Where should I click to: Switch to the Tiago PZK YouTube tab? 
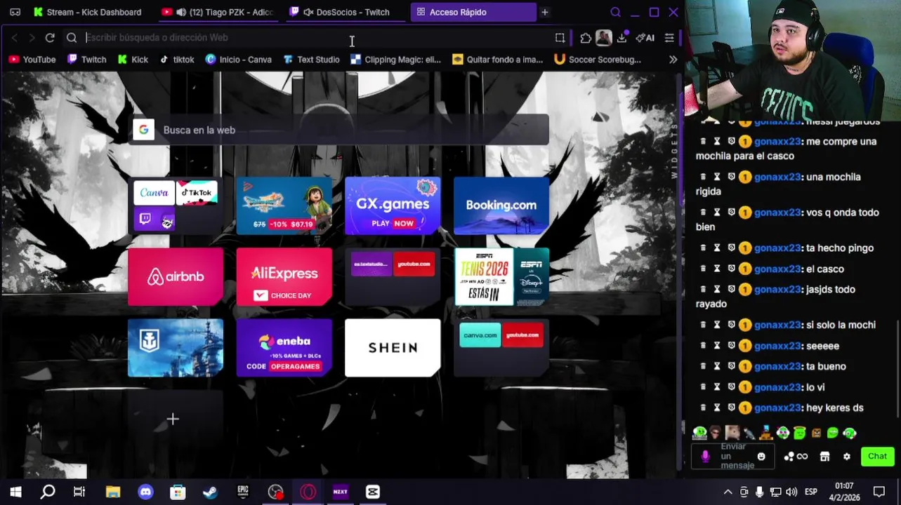(217, 12)
